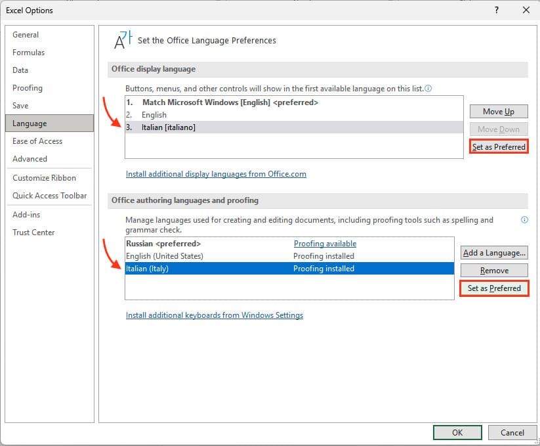Screen dimensions: 540x446
Task: Open the Trust Center category
Action: tap(33, 233)
